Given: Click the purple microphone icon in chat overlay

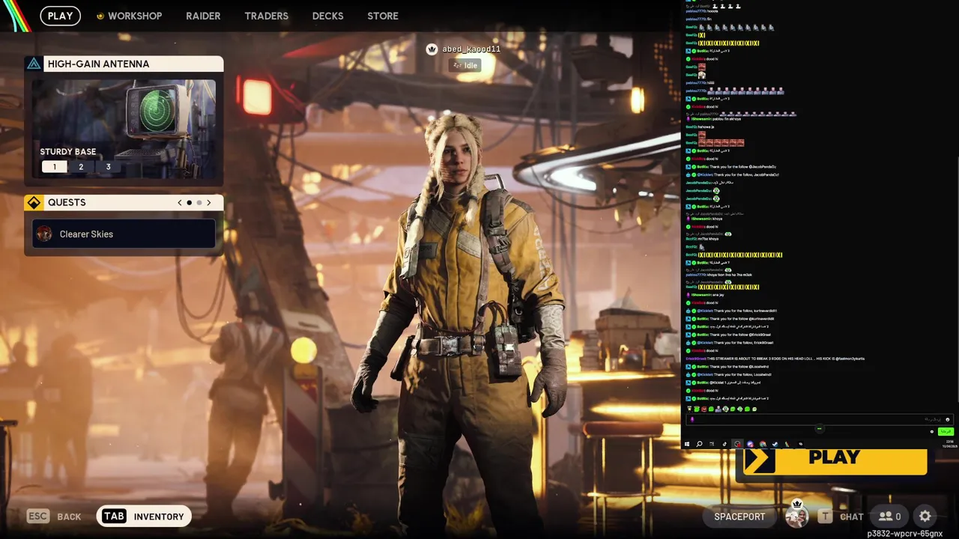Looking at the screenshot, I should click(x=692, y=419).
